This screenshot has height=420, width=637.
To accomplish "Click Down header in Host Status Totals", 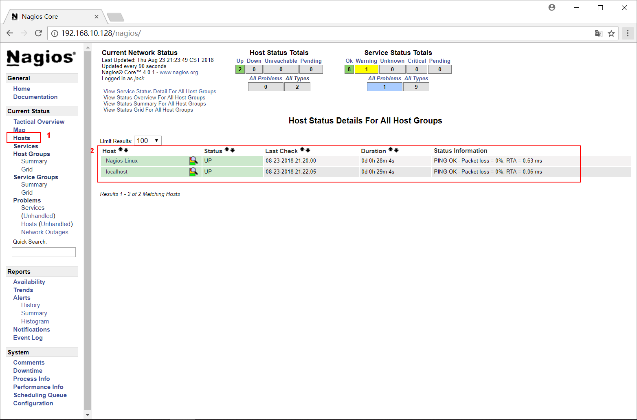I will click(x=254, y=61).
